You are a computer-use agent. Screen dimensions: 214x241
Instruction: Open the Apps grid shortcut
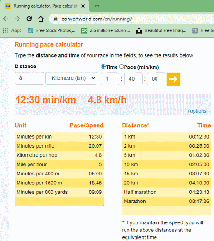coord(12,30)
